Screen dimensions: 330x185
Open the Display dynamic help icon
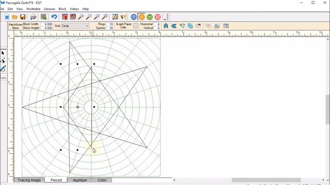point(115,17)
